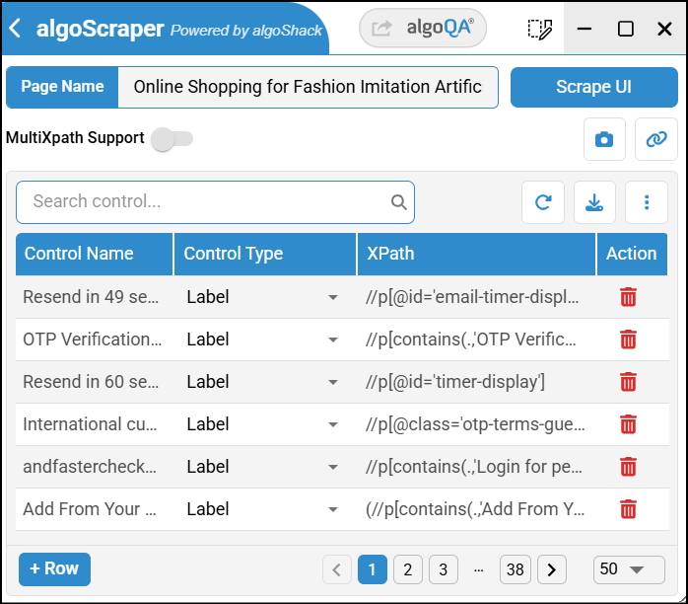Toggle MultiXpath Support switch
Viewport: 688px width, 604px height.
(172, 139)
